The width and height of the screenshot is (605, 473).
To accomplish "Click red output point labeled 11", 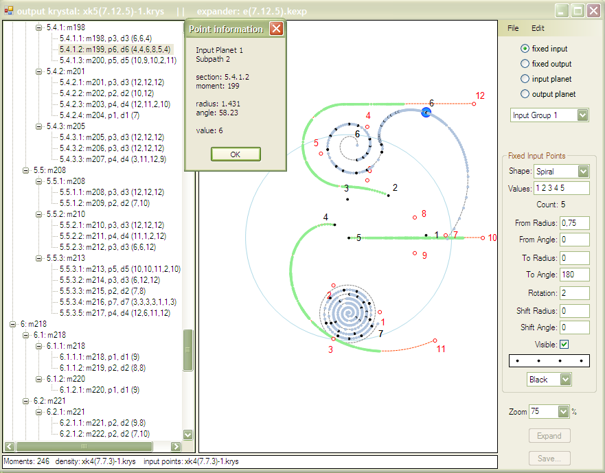I will tap(435, 341).
